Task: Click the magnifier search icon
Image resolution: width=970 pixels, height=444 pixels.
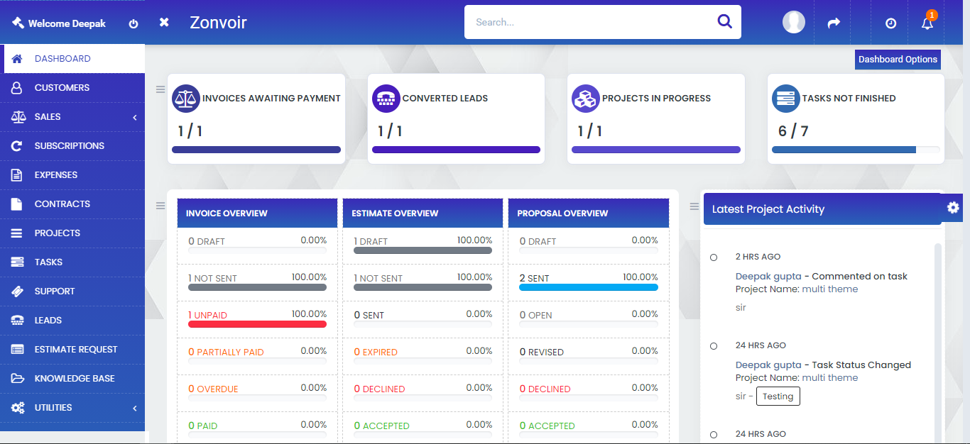Action: [724, 22]
